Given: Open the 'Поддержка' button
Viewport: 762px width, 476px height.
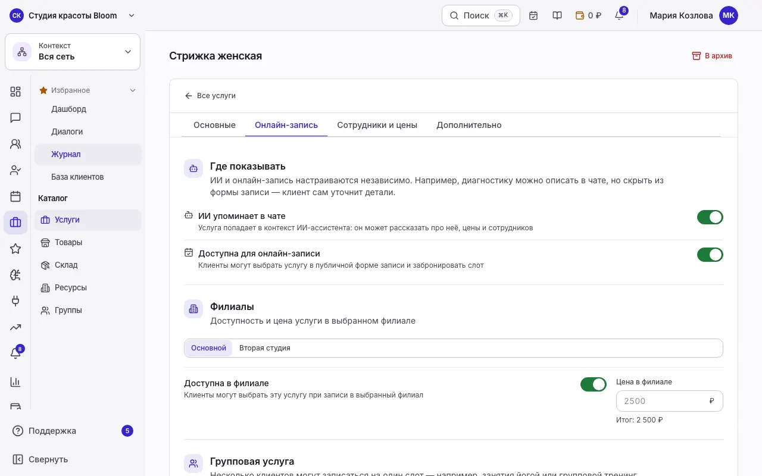Looking at the screenshot, I should [73, 431].
